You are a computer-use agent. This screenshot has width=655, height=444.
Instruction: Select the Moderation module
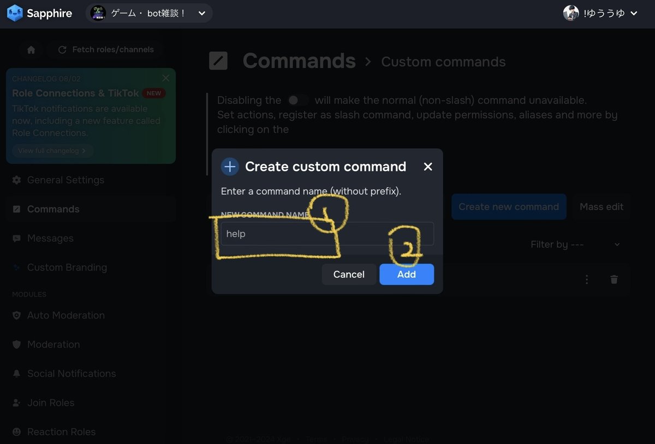53,344
